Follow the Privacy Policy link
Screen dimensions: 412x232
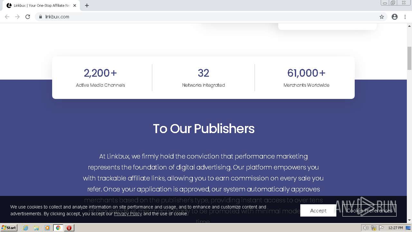click(128, 214)
